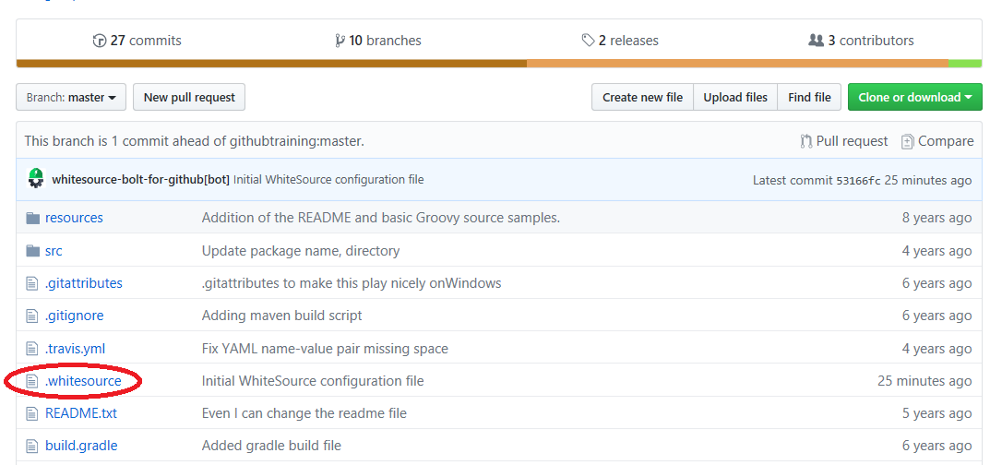View the 10 branches link
Image resolution: width=990 pixels, height=465 pixels.
pyautogui.click(x=378, y=41)
